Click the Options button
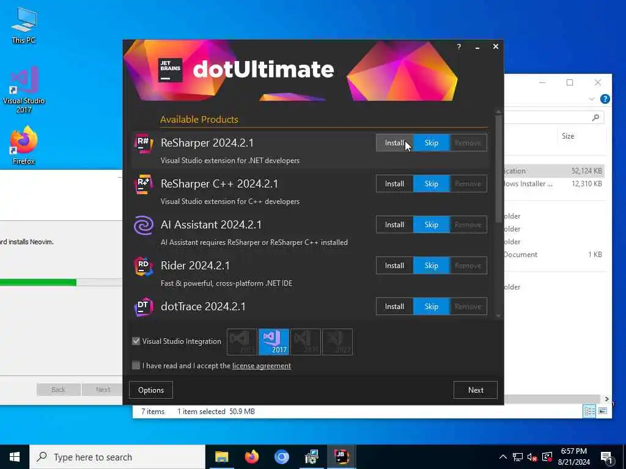Image resolution: width=626 pixels, height=469 pixels. [x=151, y=390]
